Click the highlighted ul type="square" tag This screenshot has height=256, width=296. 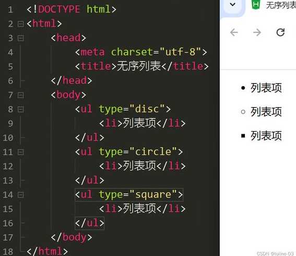(x=129, y=194)
